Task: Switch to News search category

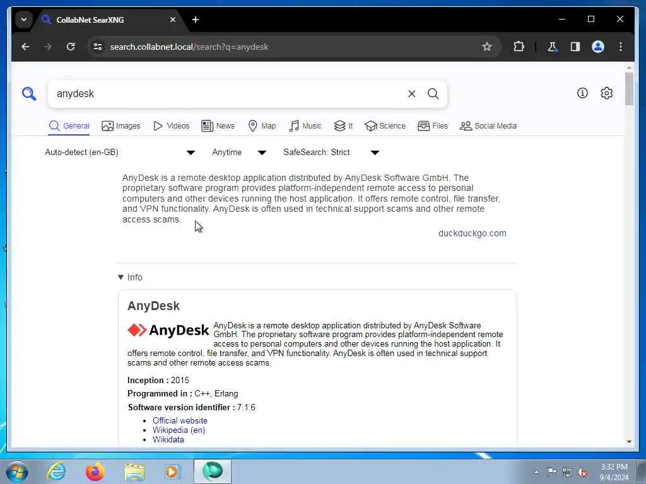Action: tap(218, 126)
